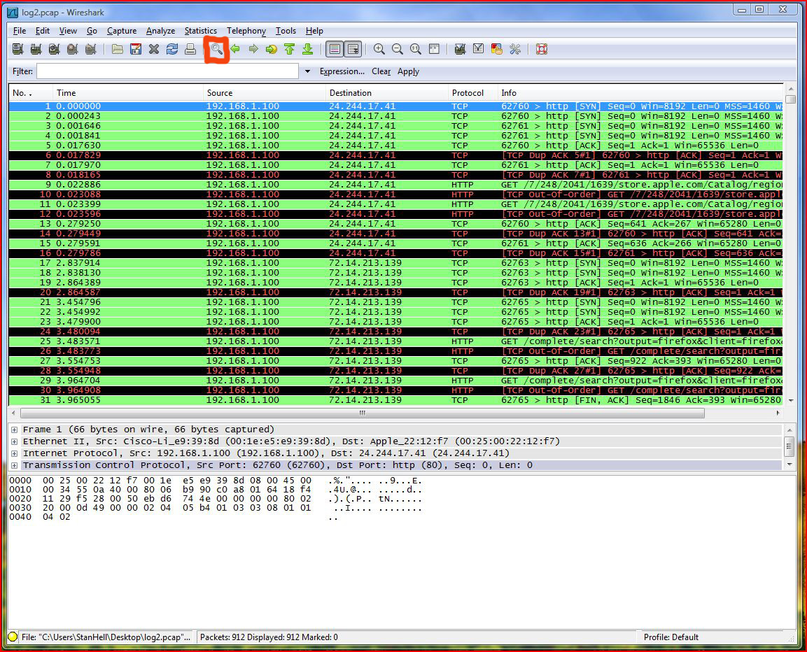Edit capture filters

click(x=460, y=50)
